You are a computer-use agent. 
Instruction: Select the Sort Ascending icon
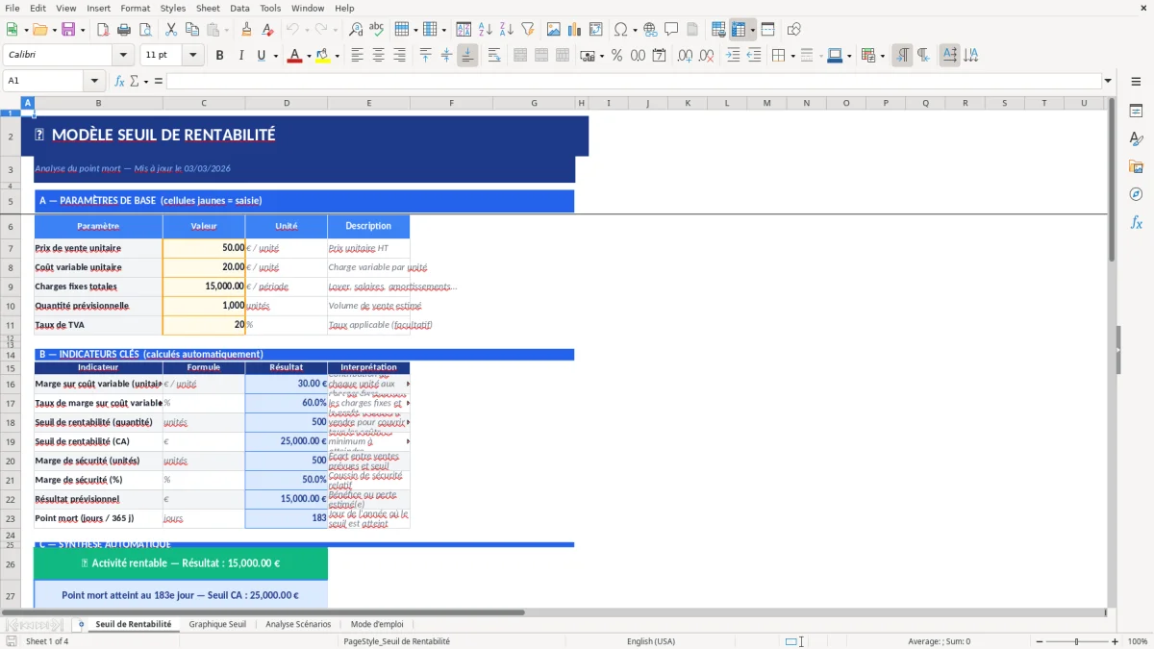coord(486,29)
